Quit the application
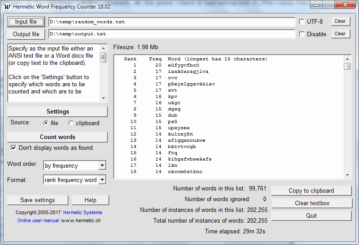Viewport: 359px width, 245px height. coord(312,216)
